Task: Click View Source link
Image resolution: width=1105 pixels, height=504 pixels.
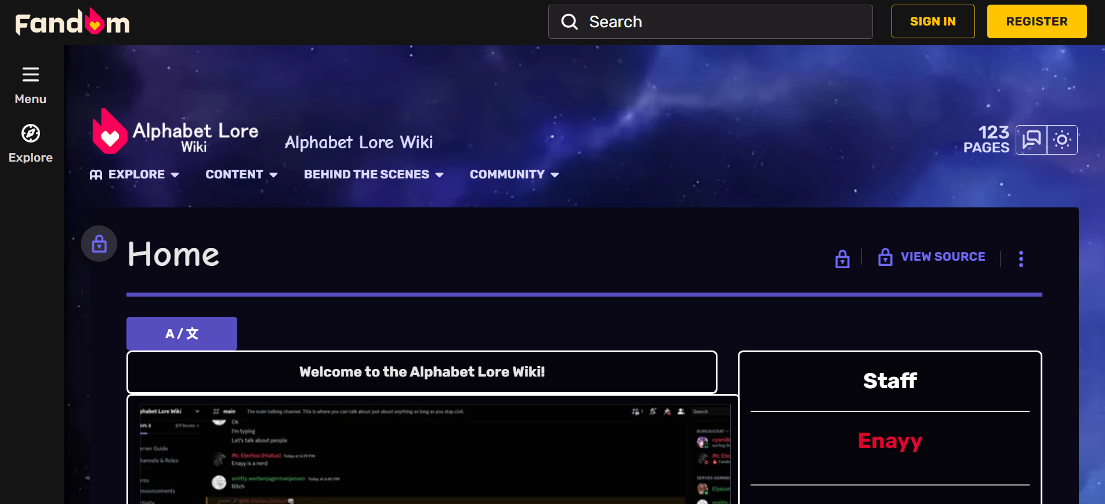Action: click(x=943, y=257)
